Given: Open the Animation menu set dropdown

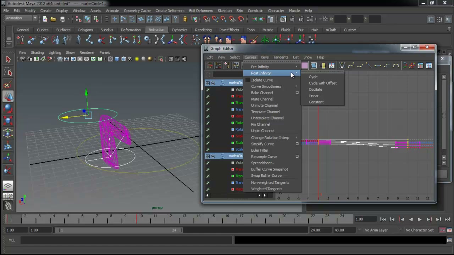Looking at the screenshot, I should (21, 18).
